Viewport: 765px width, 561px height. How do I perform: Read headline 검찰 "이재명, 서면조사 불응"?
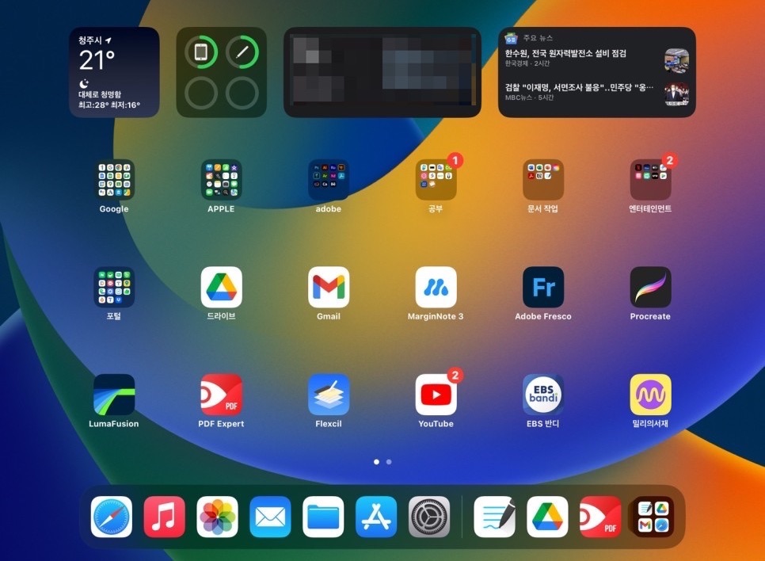(579, 87)
